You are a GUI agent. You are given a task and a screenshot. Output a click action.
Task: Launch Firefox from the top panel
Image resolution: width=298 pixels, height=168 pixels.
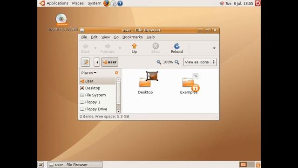tap(107, 3)
